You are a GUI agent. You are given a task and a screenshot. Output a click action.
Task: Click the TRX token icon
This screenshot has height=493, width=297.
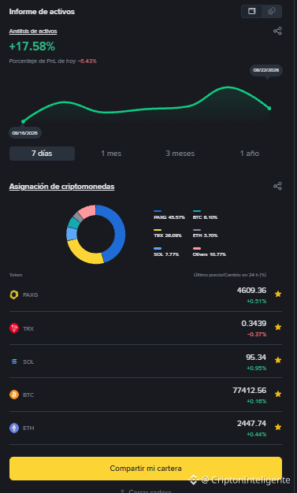[14, 328]
